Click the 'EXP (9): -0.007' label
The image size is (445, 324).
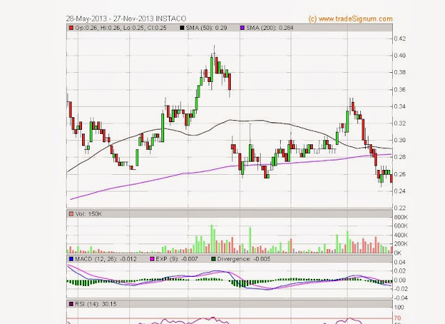177,259
